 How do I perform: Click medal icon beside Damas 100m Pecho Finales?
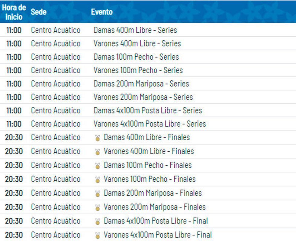click(x=97, y=166)
